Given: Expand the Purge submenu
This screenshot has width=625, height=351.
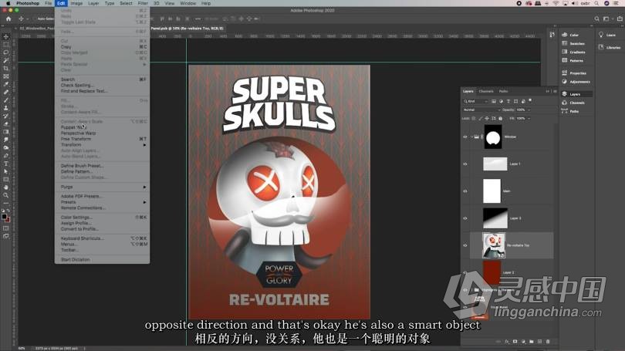Looking at the screenshot, I should (x=103, y=187).
